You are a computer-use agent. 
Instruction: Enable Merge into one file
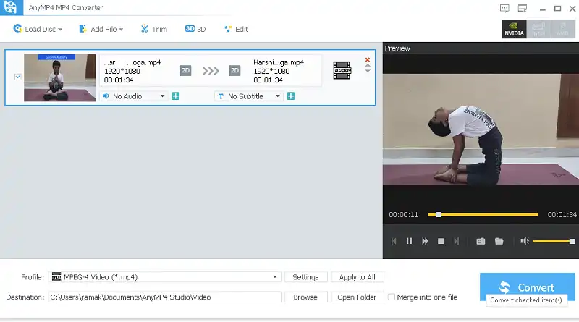tap(392, 297)
